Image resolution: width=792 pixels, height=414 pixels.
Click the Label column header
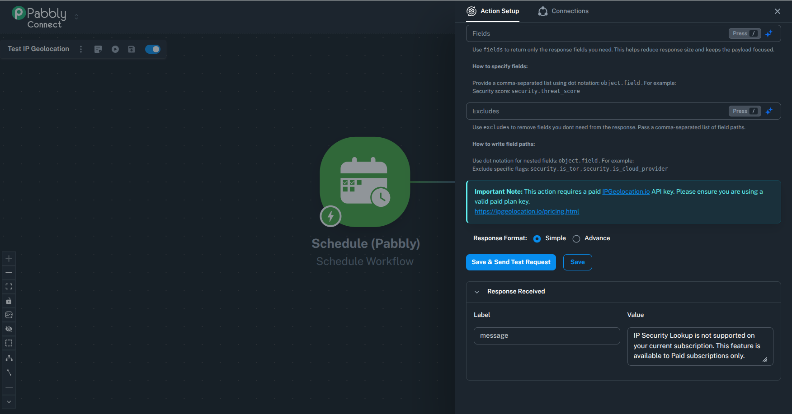click(482, 315)
